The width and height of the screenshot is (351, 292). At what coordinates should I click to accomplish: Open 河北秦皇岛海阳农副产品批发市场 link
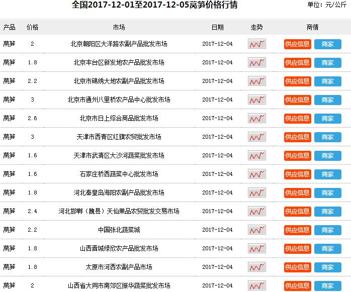[x=119, y=193]
